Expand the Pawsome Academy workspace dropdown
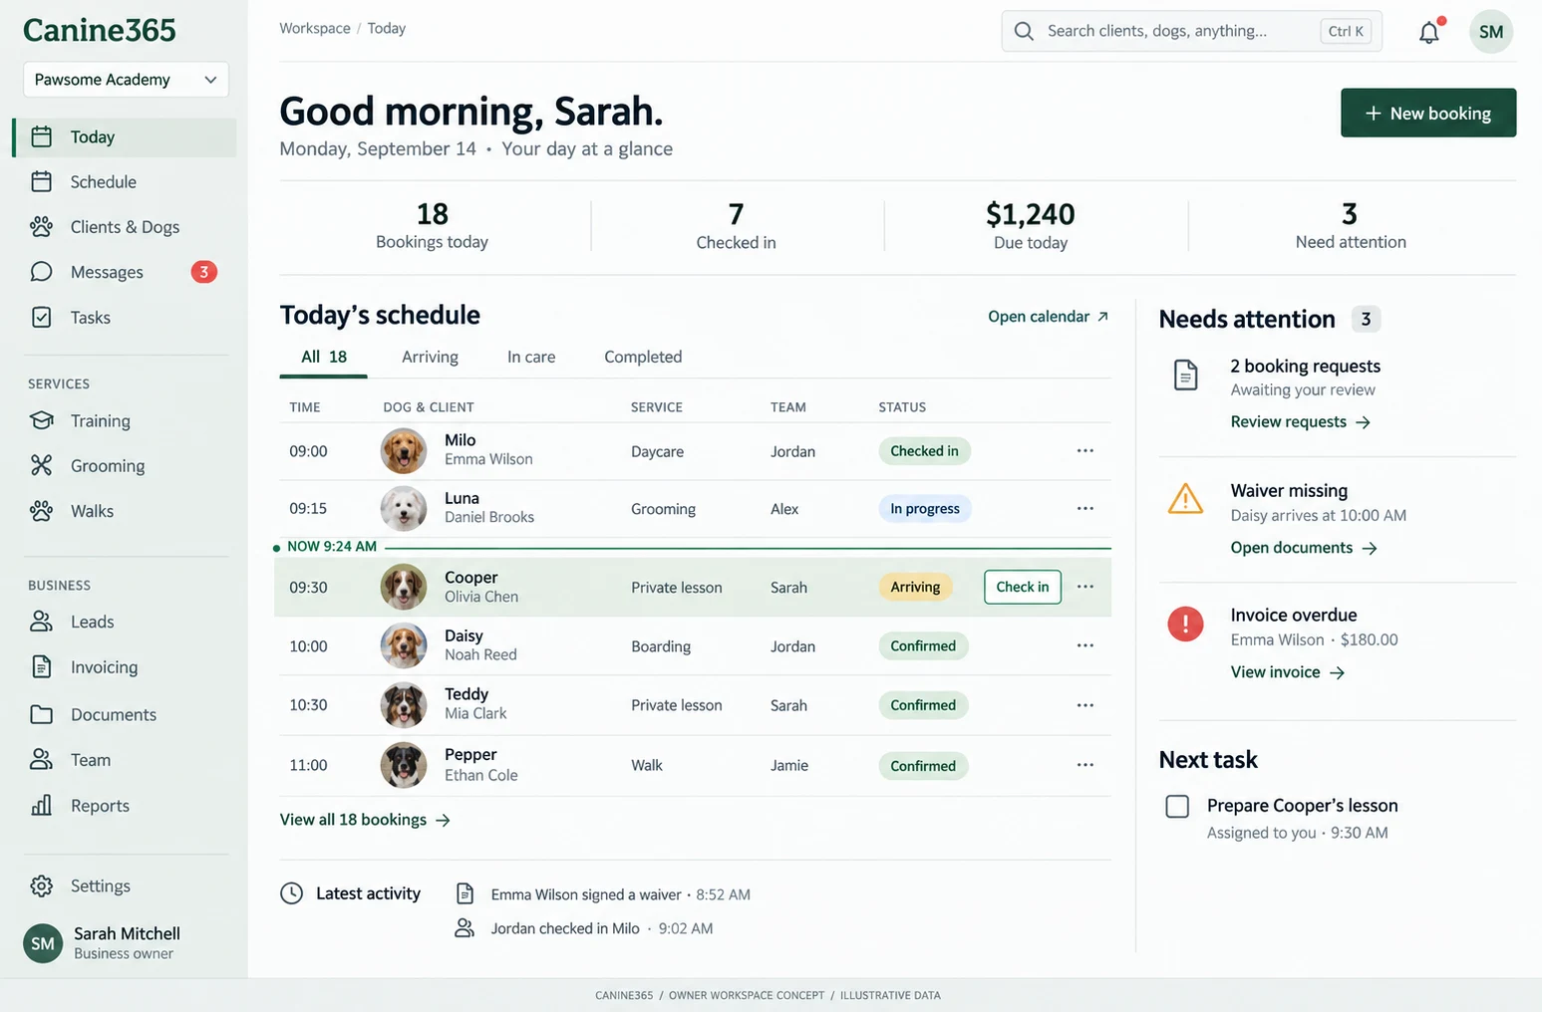 pyautogui.click(x=126, y=80)
